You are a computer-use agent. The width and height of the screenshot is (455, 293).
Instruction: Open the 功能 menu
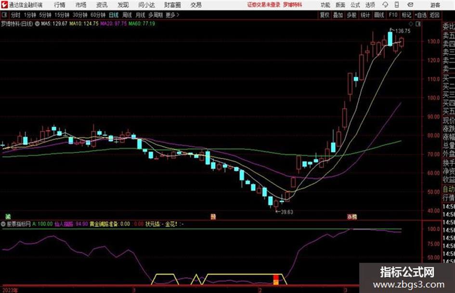[x=325, y=5]
